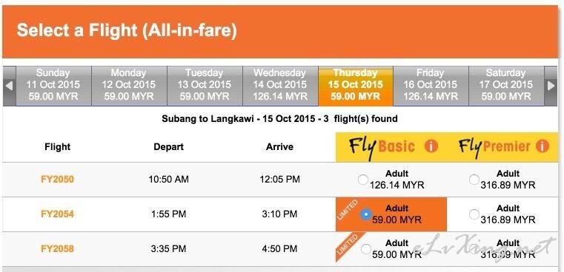Open the FlyPremier info icon

point(542,146)
